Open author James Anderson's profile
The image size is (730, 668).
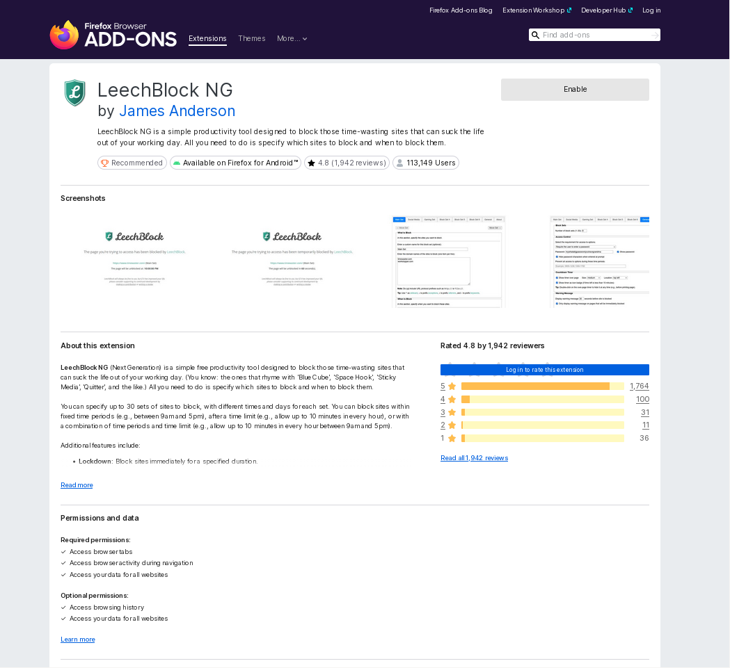tap(177, 111)
